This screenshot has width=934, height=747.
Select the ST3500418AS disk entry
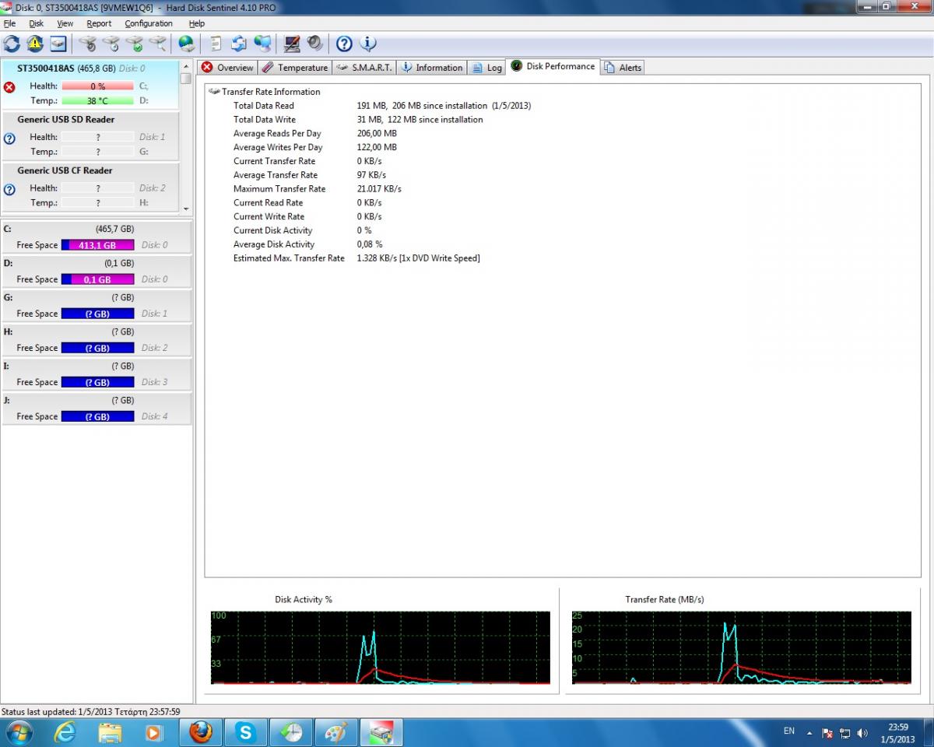point(90,84)
